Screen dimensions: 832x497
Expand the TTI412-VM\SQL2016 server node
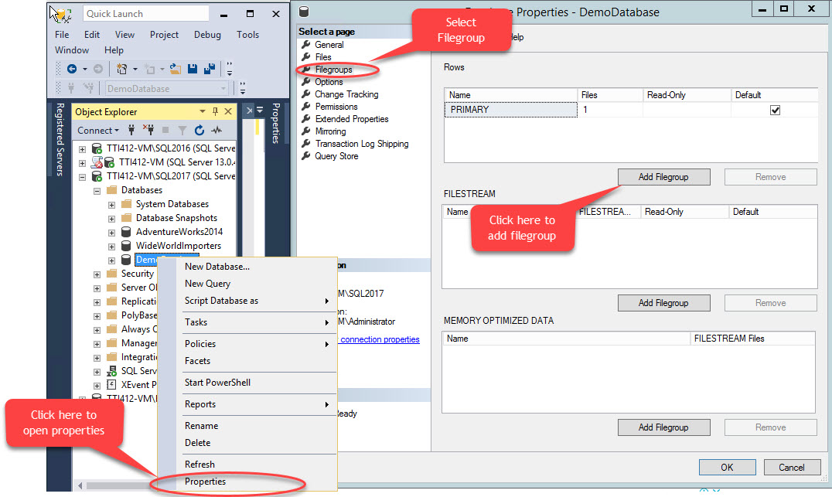[82, 149]
